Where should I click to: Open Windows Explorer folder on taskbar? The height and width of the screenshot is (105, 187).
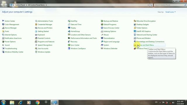pos(12,102)
